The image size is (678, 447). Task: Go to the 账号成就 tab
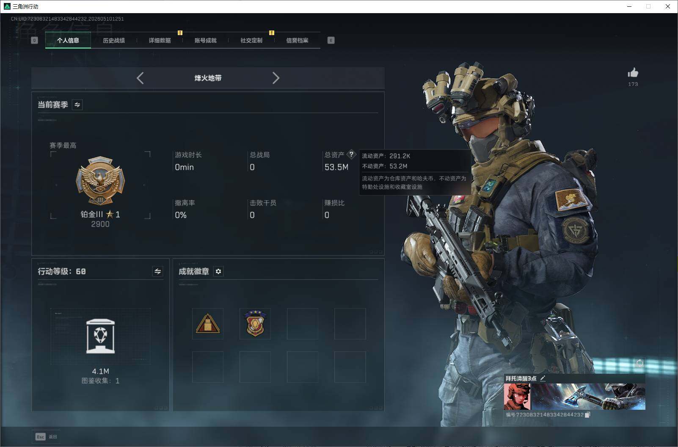tap(205, 41)
